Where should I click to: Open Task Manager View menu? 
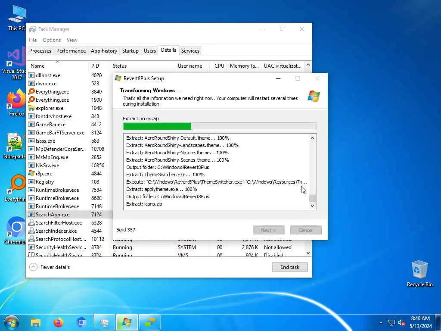[x=72, y=40]
